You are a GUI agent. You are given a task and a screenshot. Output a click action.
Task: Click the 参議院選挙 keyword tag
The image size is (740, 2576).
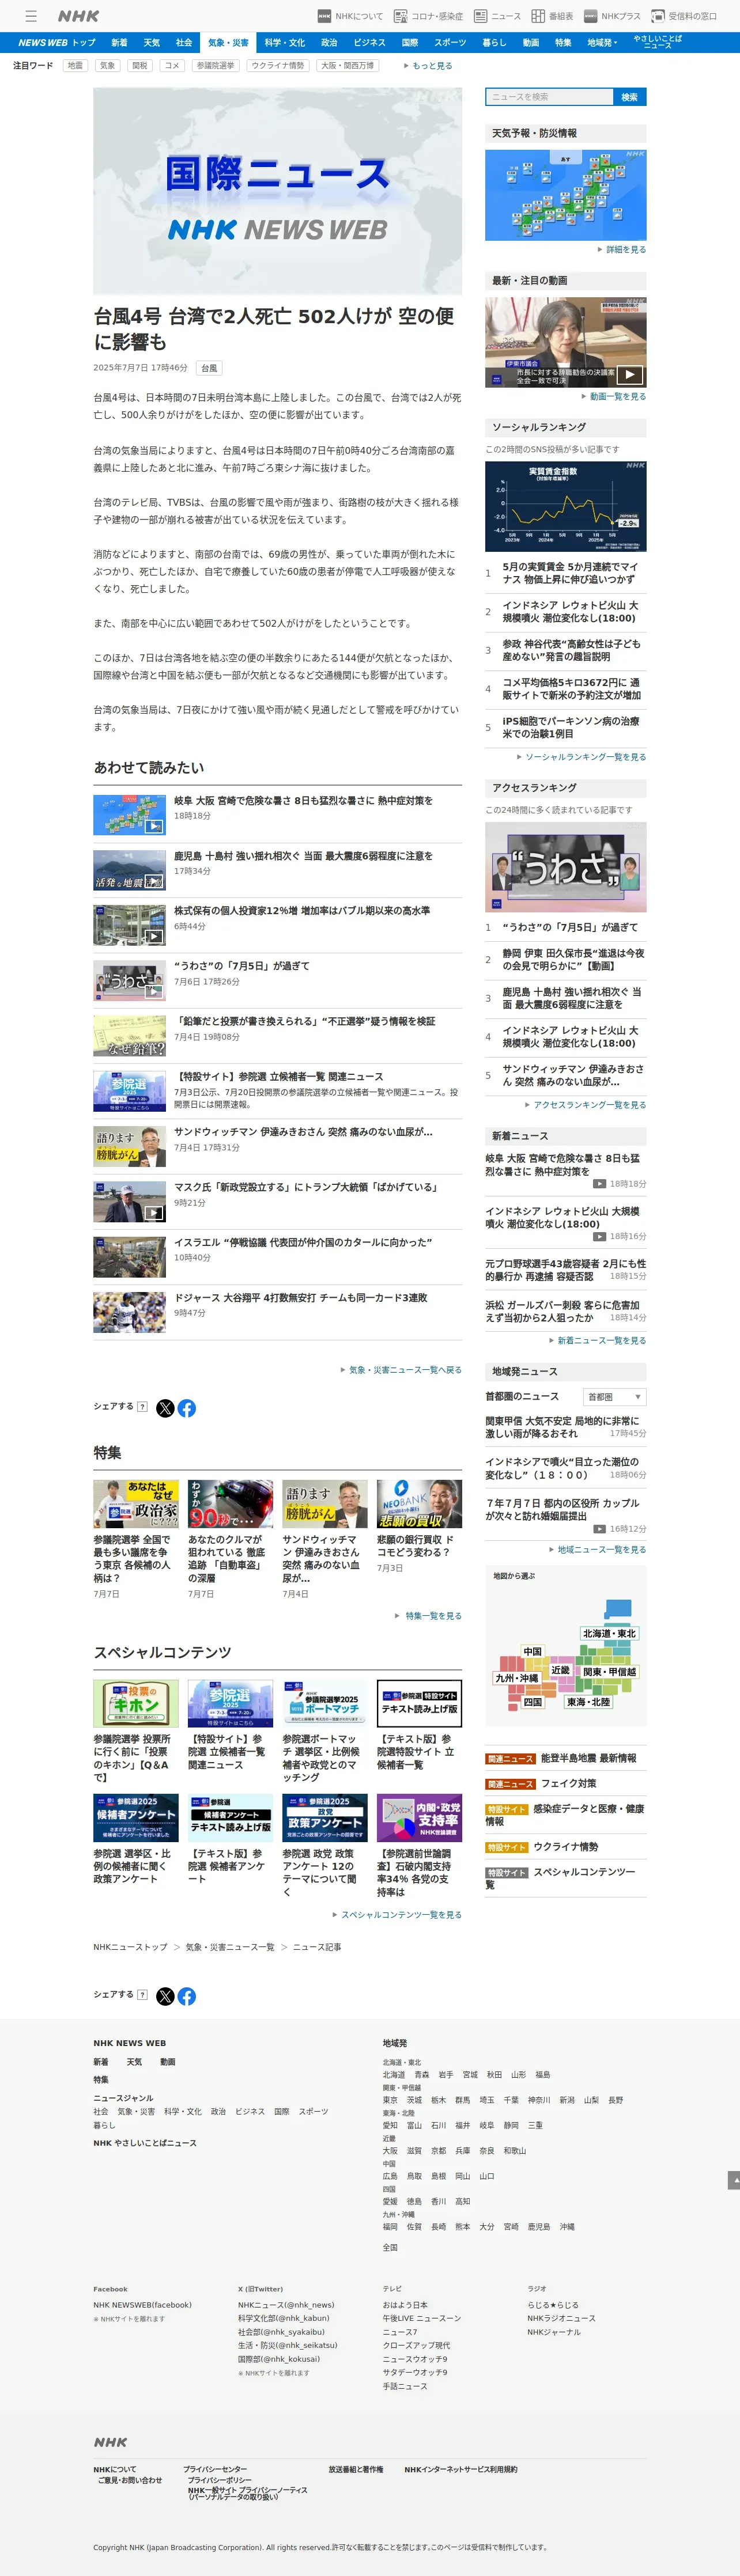[215, 66]
